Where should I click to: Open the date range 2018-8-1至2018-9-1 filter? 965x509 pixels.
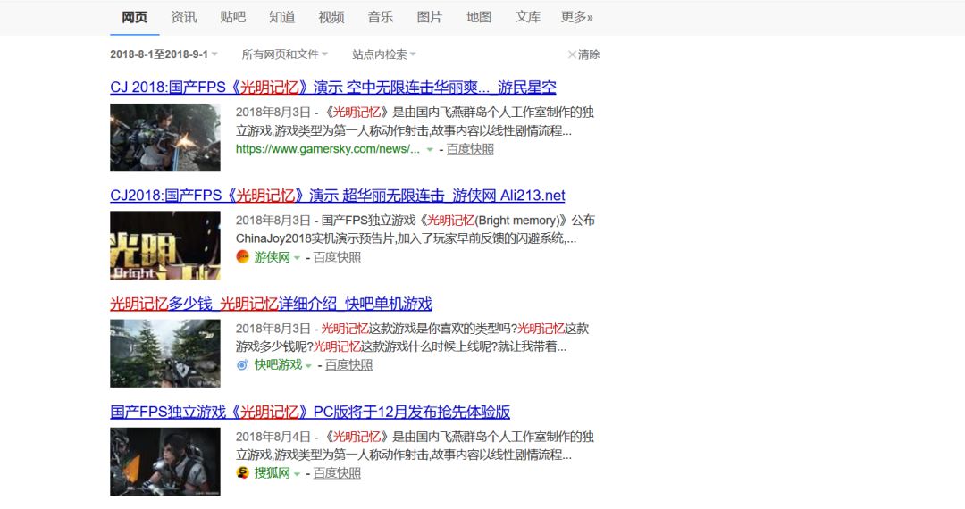(164, 54)
